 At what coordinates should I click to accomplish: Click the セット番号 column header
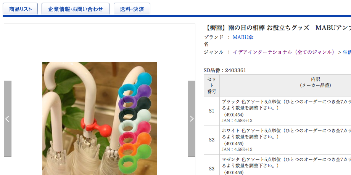click(212, 86)
